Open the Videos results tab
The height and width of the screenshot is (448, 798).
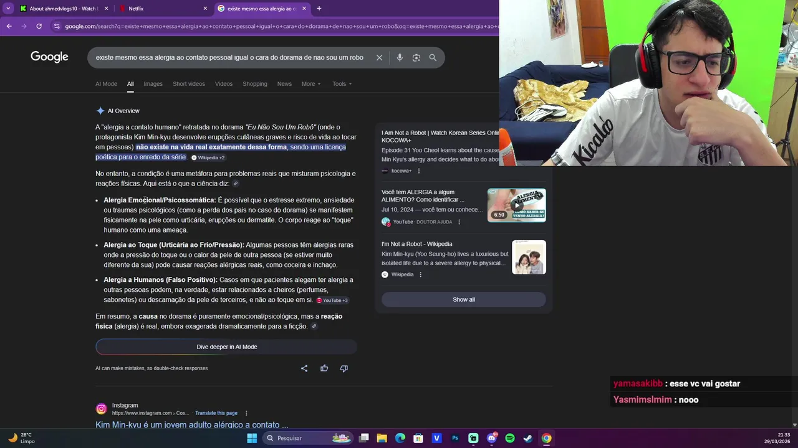pyautogui.click(x=224, y=84)
